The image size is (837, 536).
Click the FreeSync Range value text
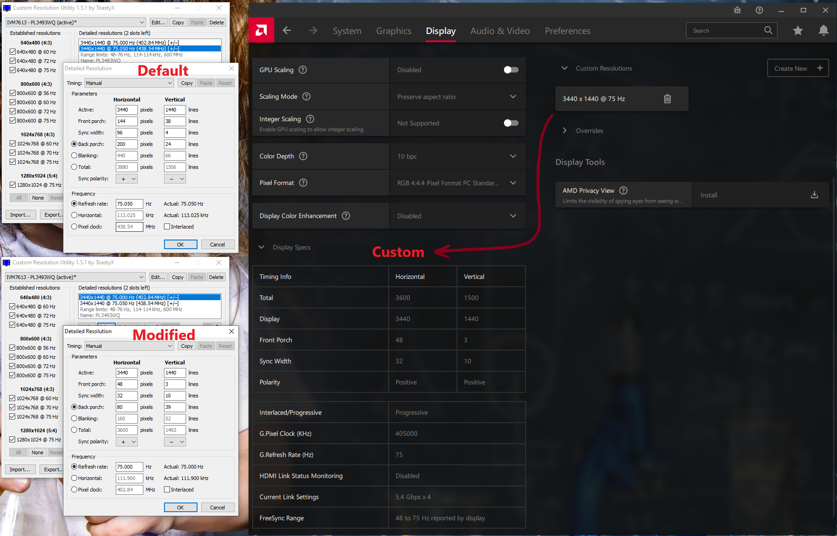coord(440,518)
